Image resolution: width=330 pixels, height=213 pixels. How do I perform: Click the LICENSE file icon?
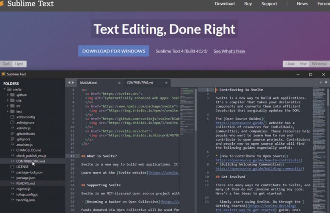tap(12, 166)
